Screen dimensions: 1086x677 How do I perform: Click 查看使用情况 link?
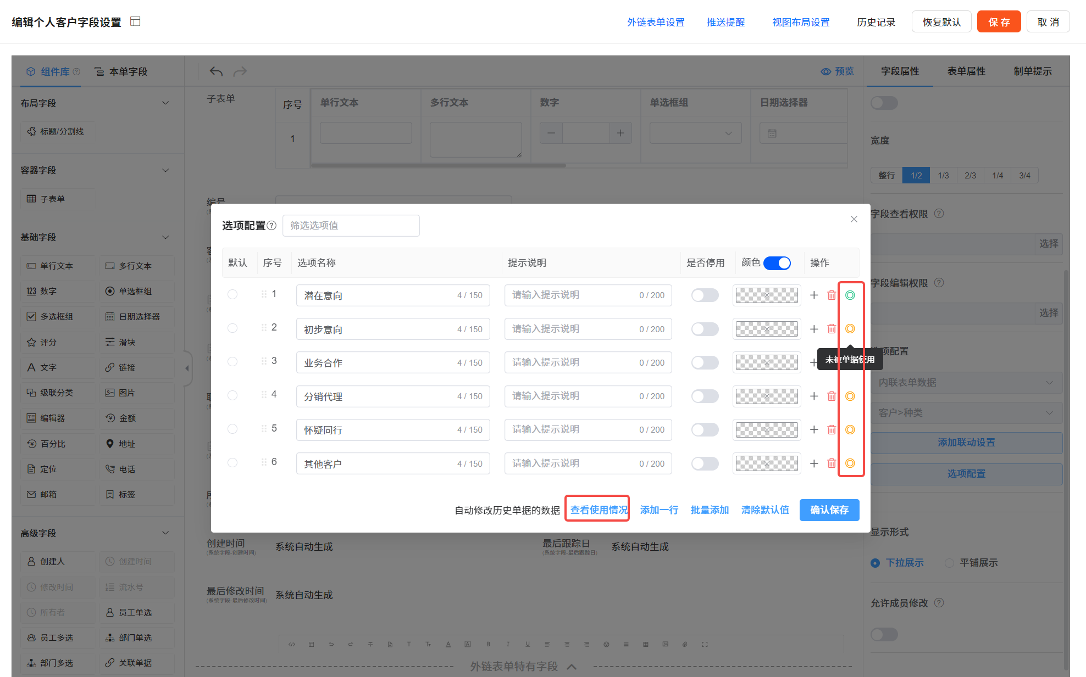[x=598, y=510]
